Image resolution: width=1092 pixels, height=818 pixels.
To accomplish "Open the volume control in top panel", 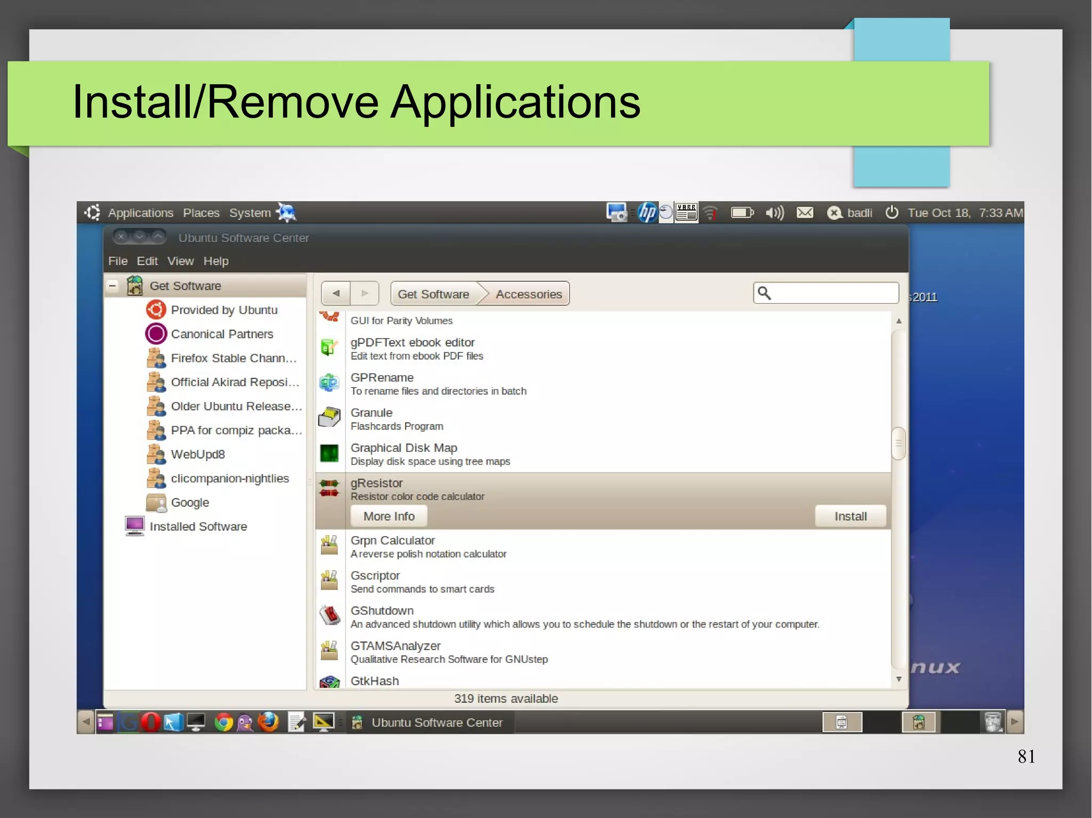I will pos(775,213).
